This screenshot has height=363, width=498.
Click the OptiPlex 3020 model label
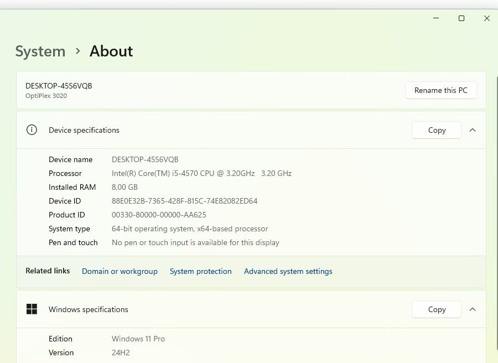46,96
